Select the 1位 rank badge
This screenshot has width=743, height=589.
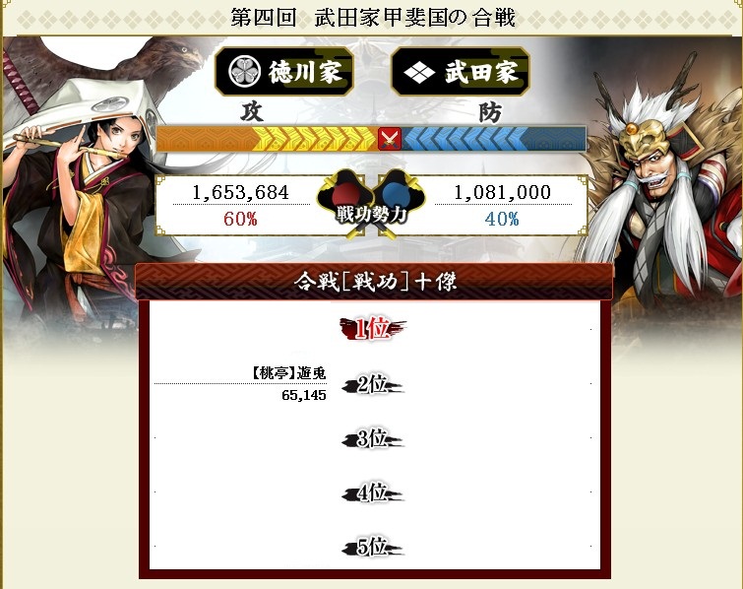pos(372,328)
